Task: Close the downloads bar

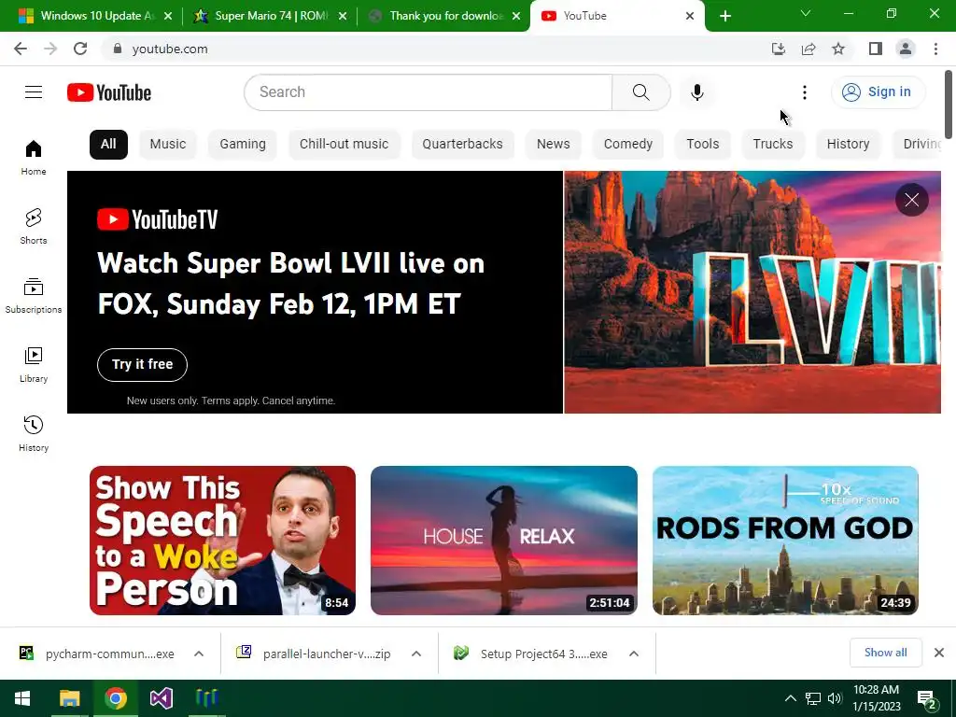Action: click(x=939, y=653)
